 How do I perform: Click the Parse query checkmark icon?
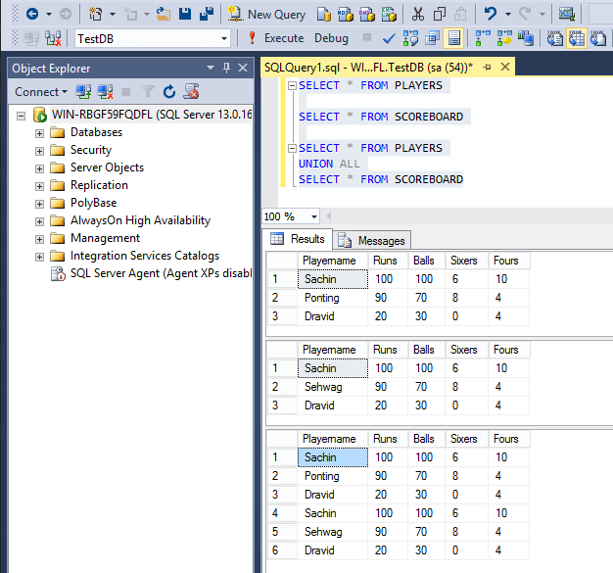[389, 38]
